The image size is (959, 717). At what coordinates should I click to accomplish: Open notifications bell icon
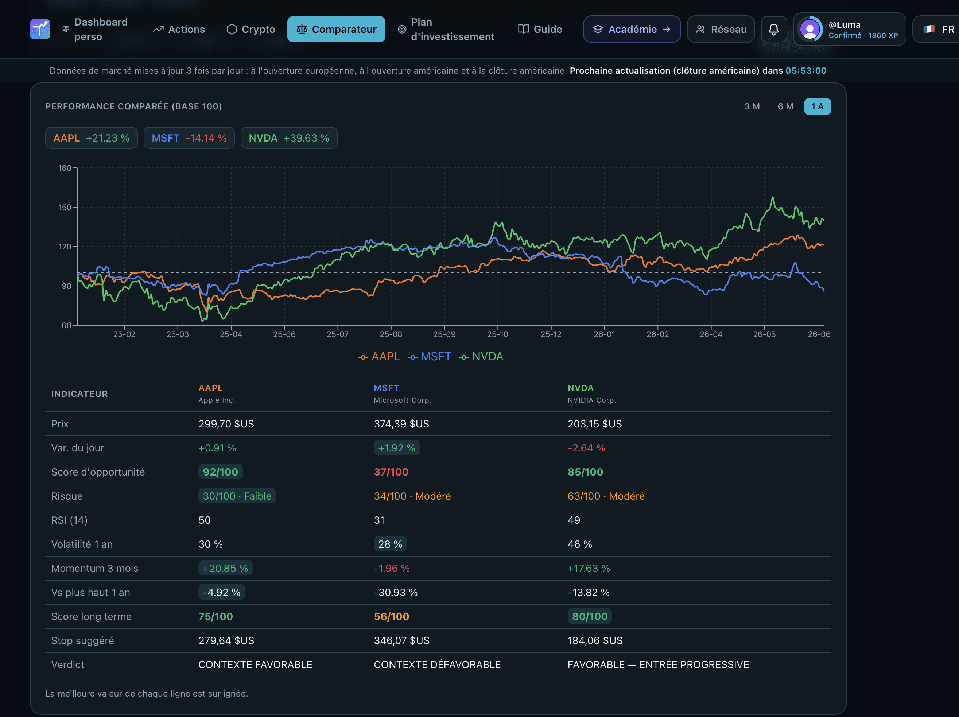(773, 29)
